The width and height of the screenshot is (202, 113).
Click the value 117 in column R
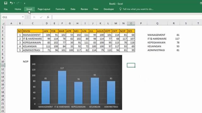(x=177, y=39)
